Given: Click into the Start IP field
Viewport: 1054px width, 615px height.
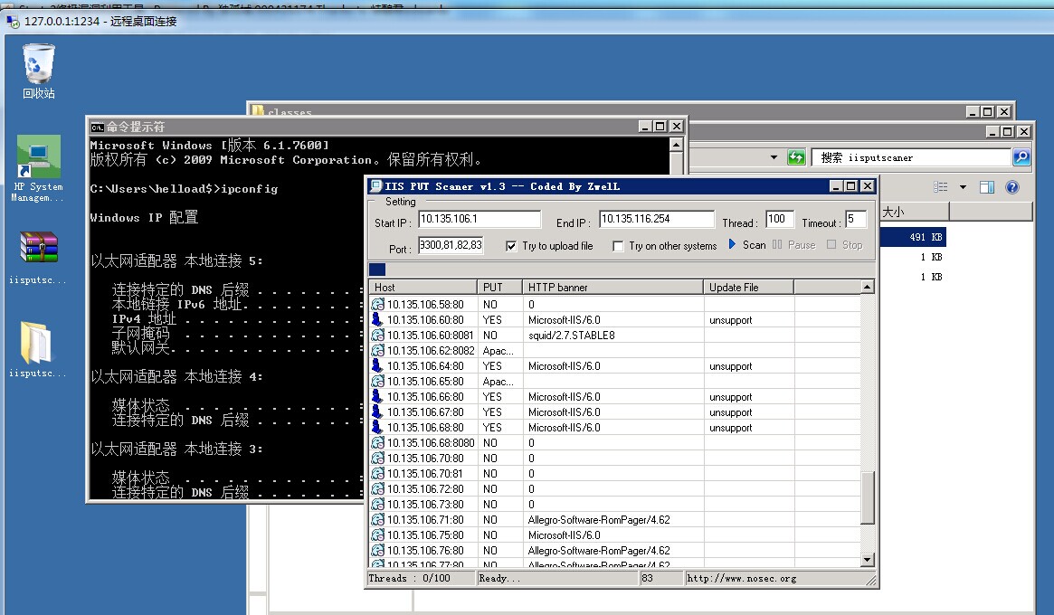Looking at the screenshot, I should 480,219.
